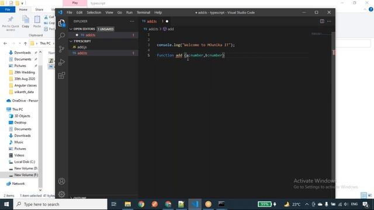
Task: Switch to Share tab in File Explorer
Action: click(x=39, y=9)
